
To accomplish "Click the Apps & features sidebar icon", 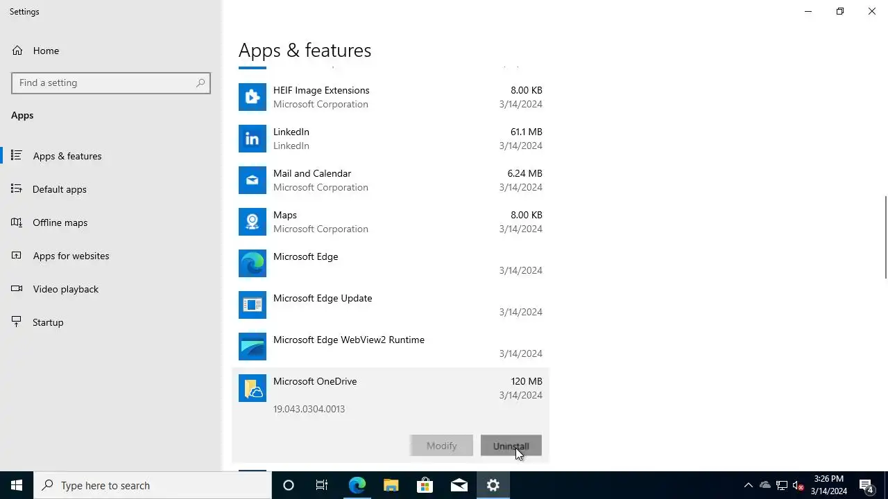I will [x=17, y=156].
